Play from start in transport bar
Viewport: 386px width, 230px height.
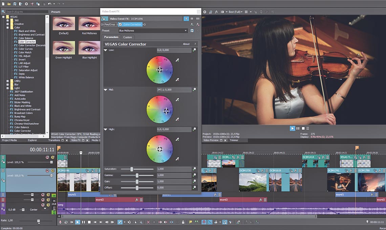click(72, 222)
